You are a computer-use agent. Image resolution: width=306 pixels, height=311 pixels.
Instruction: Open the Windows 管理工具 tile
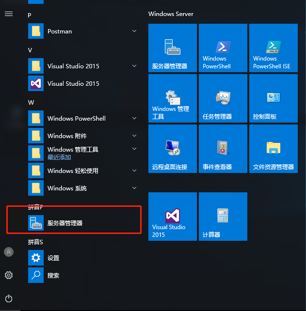(173, 98)
